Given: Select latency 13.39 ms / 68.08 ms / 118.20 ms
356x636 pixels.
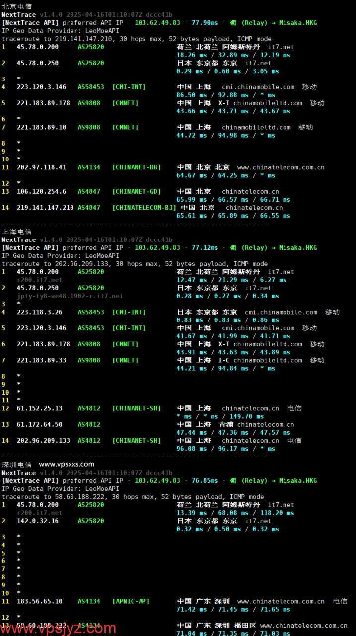Looking at the screenshot, I should tap(235, 513).
